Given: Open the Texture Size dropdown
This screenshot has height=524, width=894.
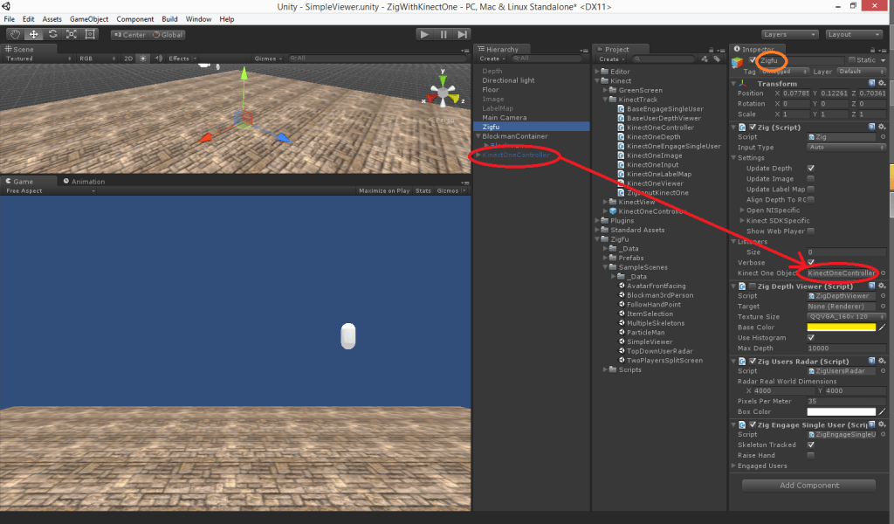Looking at the screenshot, I should coord(842,317).
